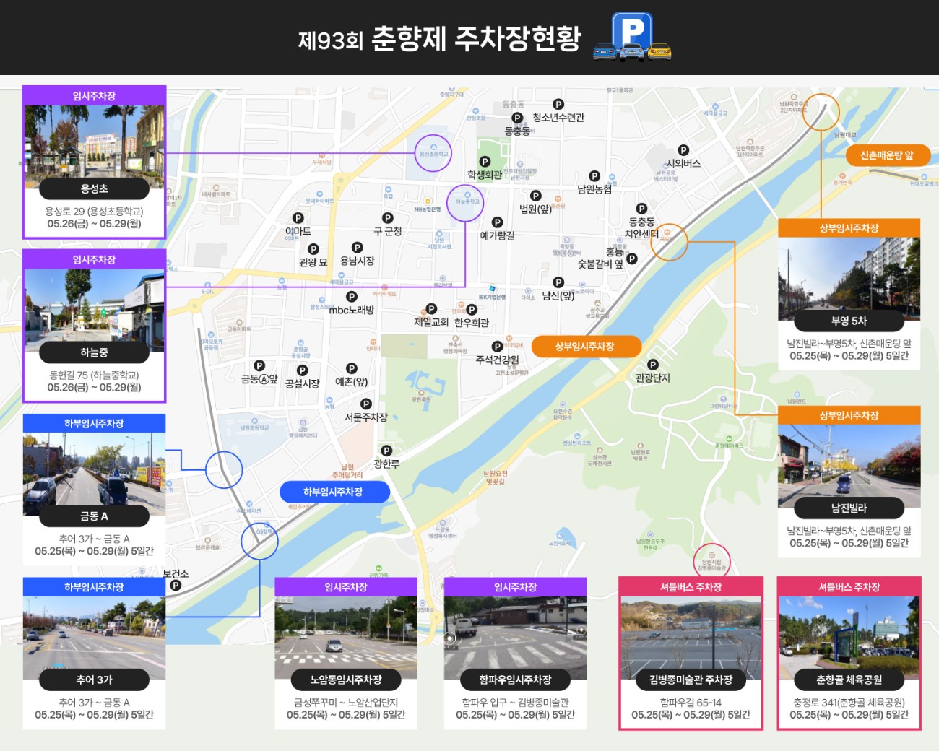This screenshot has height=751, width=939.
Task: Click the pink circle on 남원시립 김병종미술관
Action: tap(712, 562)
